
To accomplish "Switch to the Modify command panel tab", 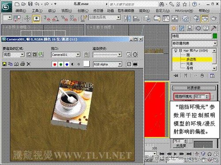I will (182, 28).
